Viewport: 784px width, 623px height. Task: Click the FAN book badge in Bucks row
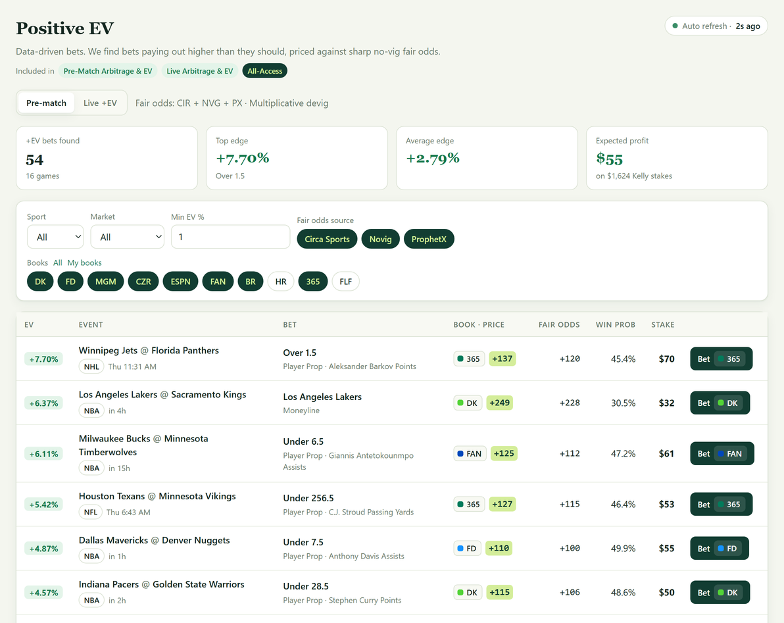(470, 453)
